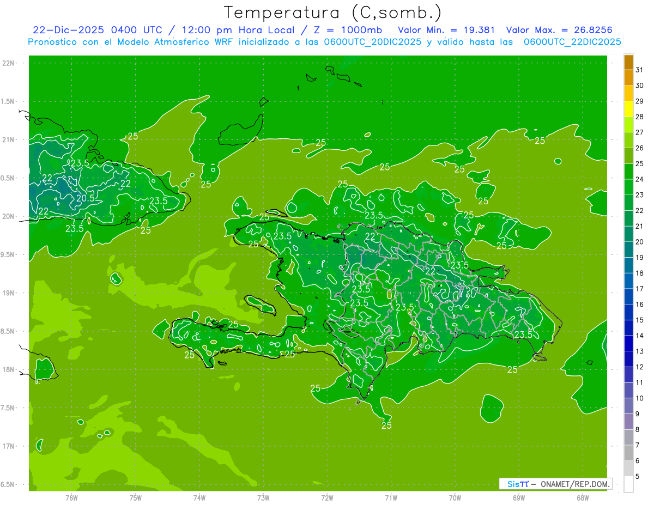654x505 pixels.
Task: Pick the white colorbar swatch below 5
Action: pyautogui.click(x=628, y=484)
